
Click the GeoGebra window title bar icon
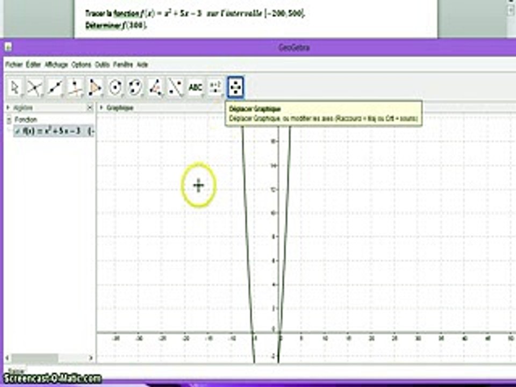tap(8, 47)
